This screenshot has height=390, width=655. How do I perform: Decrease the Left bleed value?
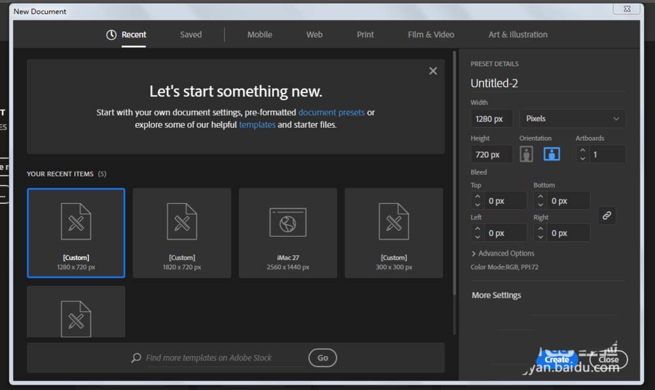pos(477,237)
